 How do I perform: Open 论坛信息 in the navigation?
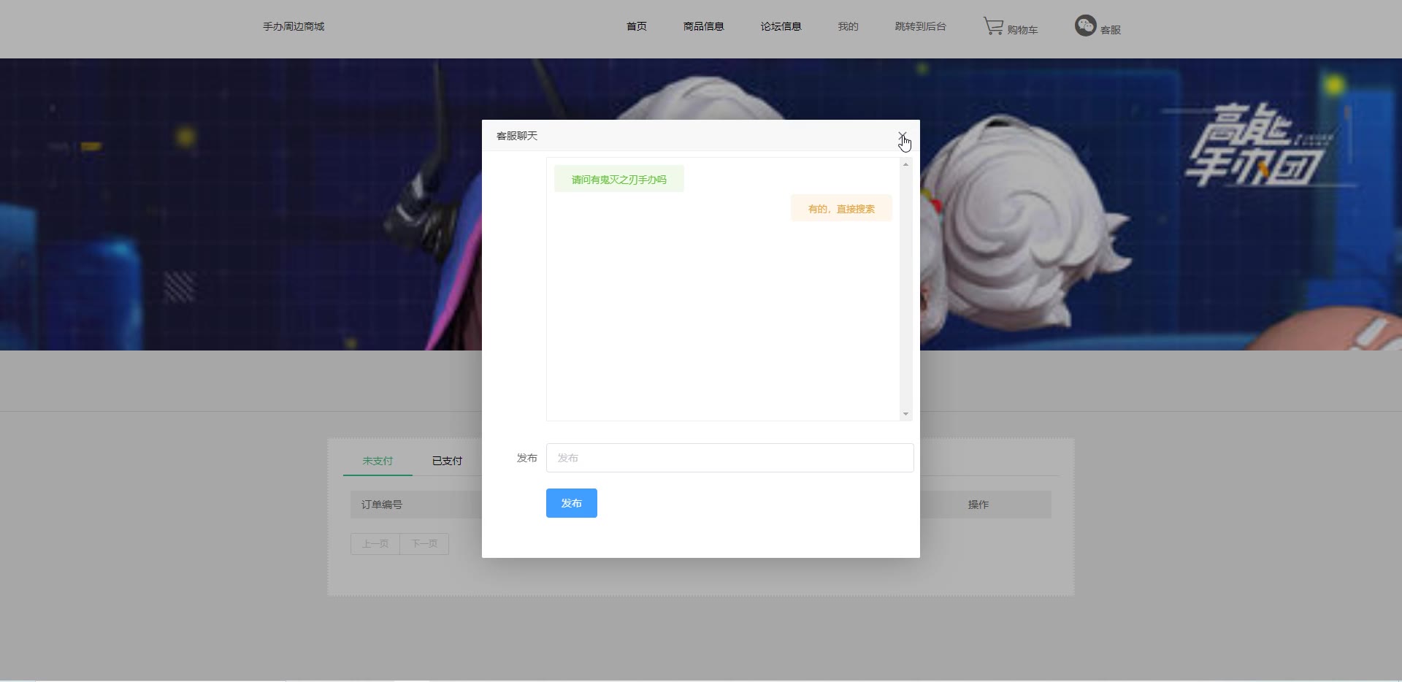click(x=781, y=26)
